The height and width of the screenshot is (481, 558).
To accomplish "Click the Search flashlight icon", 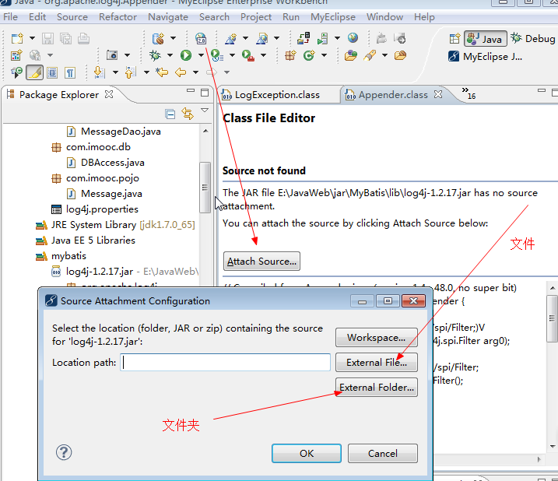I will pos(370,55).
